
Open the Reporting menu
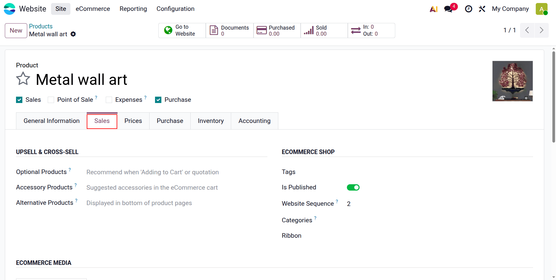coord(133,9)
